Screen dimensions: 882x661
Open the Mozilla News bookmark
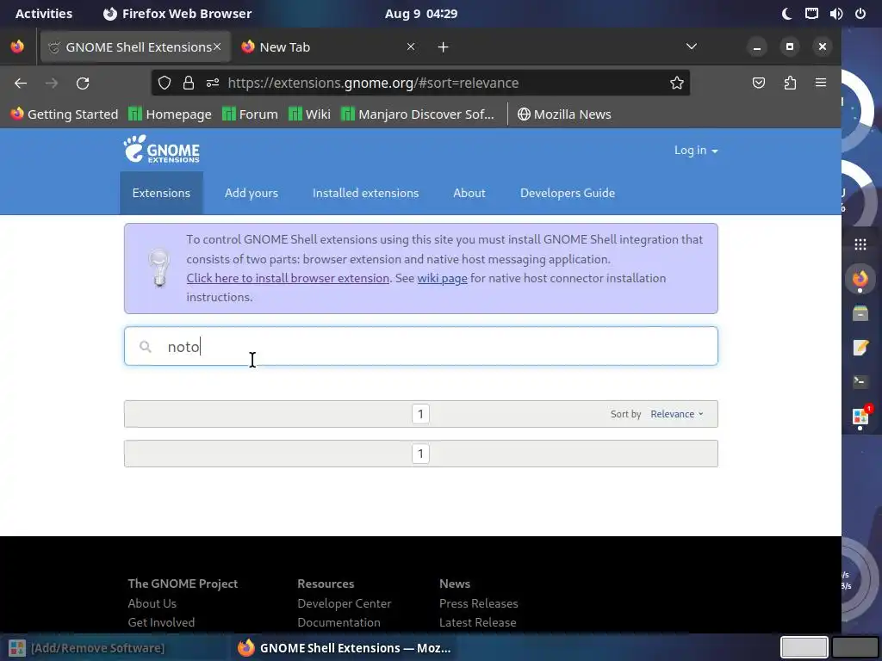pyautogui.click(x=564, y=114)
